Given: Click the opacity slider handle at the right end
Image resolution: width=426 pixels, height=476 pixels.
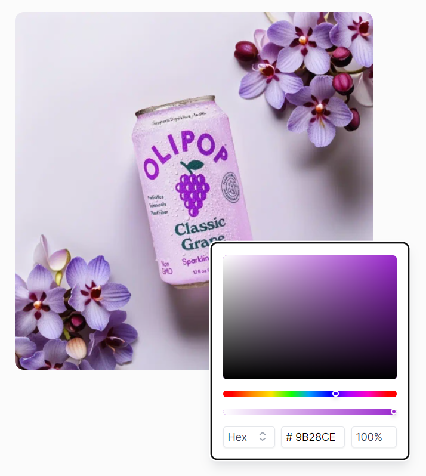Looking at the screenshot, I should pyautogui.click(x=394, y=412).
